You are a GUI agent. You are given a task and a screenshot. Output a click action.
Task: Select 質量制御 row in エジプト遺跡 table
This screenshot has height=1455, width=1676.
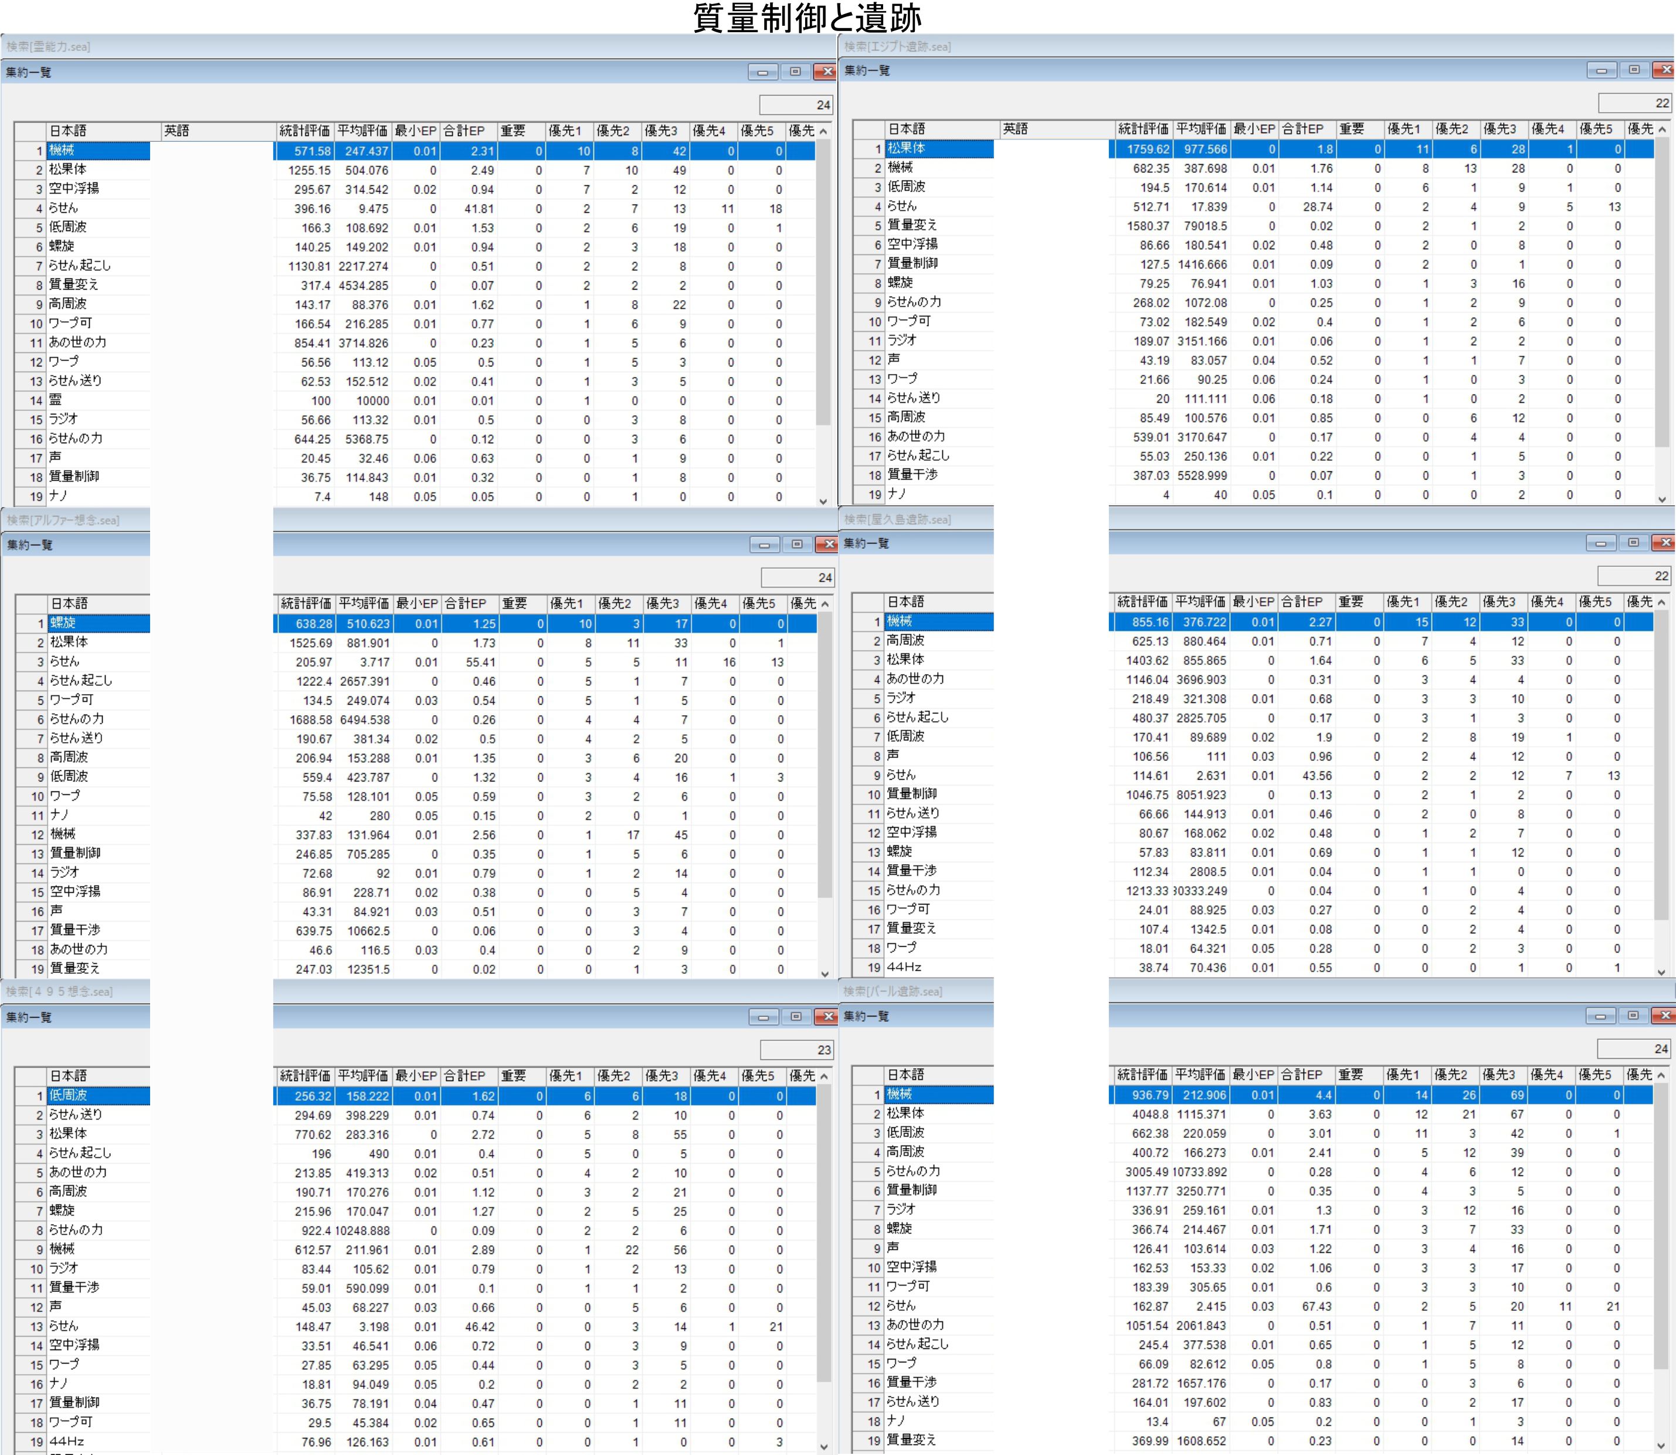[912, 264]
